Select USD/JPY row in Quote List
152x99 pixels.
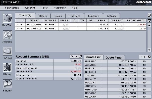pos(118,79)
